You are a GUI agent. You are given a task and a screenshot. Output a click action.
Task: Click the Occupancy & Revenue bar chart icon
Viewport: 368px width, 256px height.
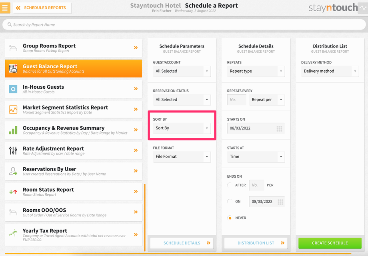(x=13, y=130)
